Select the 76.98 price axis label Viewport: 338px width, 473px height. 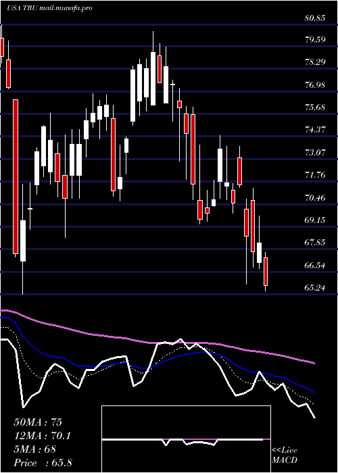pyautogui.click(x=315, y=85)
